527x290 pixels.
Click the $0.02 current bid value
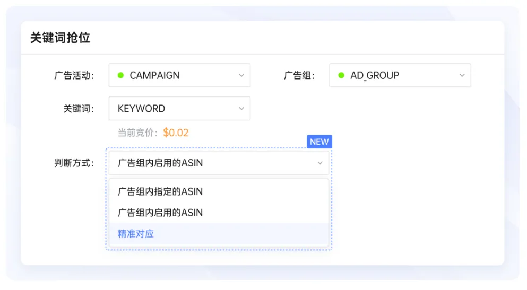176,133
